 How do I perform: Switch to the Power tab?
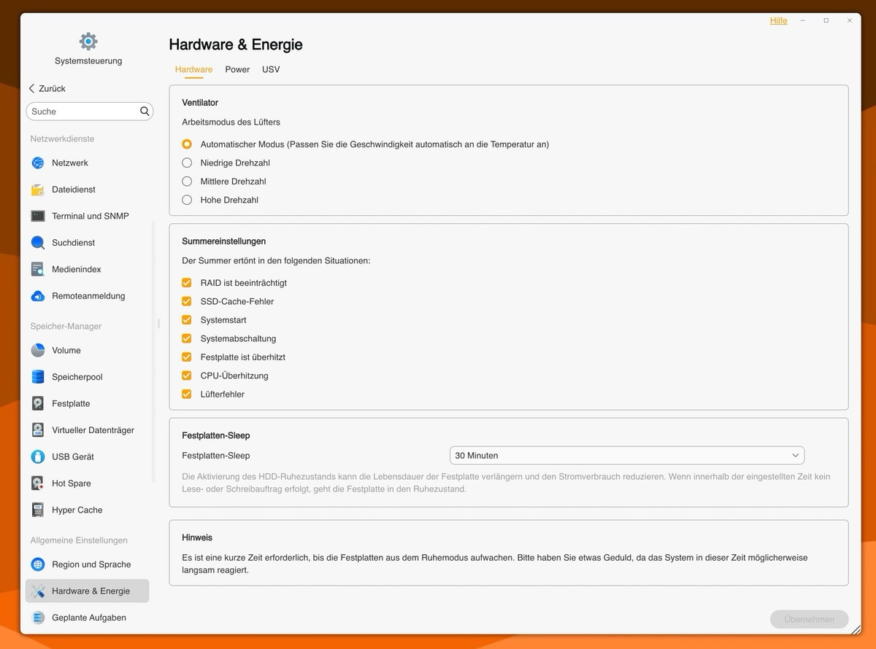[237, 69]
